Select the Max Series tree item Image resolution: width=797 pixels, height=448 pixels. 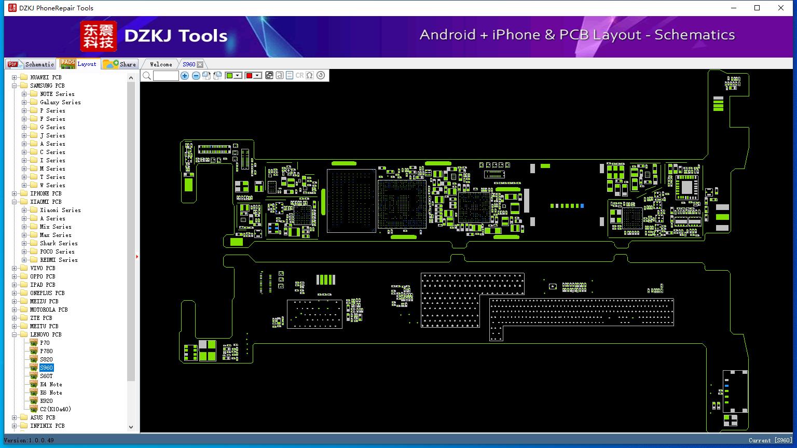[x=56, y=235]
